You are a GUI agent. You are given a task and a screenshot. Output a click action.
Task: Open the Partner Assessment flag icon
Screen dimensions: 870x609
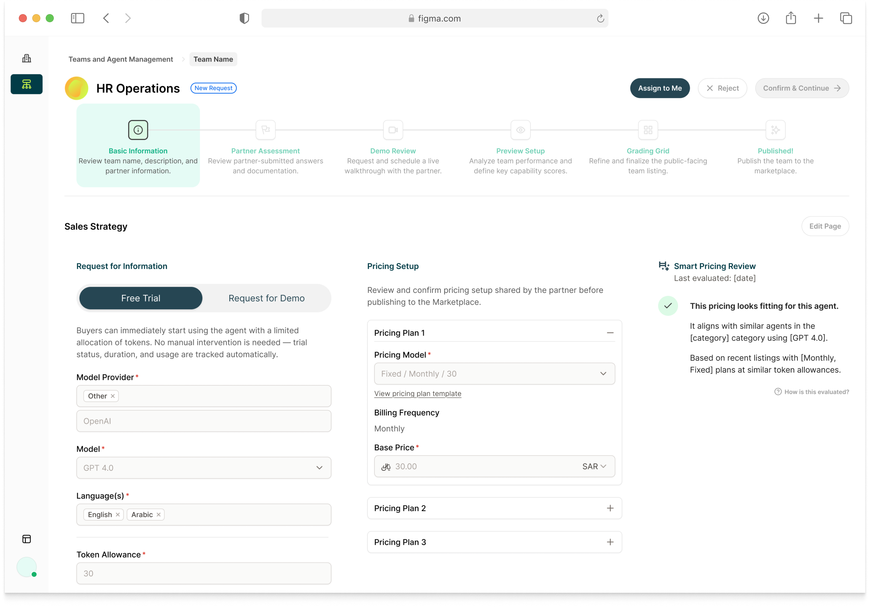click(x=265, y=130)
